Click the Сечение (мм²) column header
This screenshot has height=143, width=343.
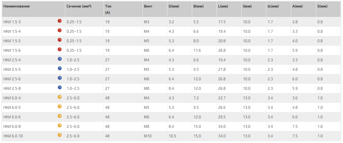coord(79,7)
